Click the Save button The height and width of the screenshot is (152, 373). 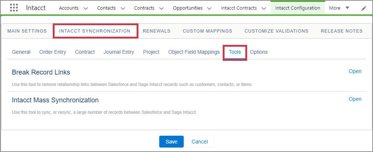click(171, 142)
